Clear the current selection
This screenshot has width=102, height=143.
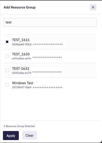point(29,135)
